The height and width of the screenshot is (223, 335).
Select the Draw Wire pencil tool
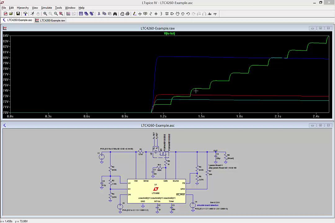pyautogui.click(x=135, y=14)
